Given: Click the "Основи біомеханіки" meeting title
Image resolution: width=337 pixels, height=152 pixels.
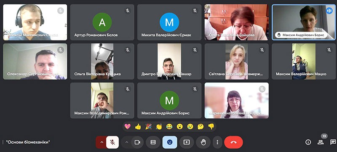Looking at the screenshot, I should click(x=28, y=142).
